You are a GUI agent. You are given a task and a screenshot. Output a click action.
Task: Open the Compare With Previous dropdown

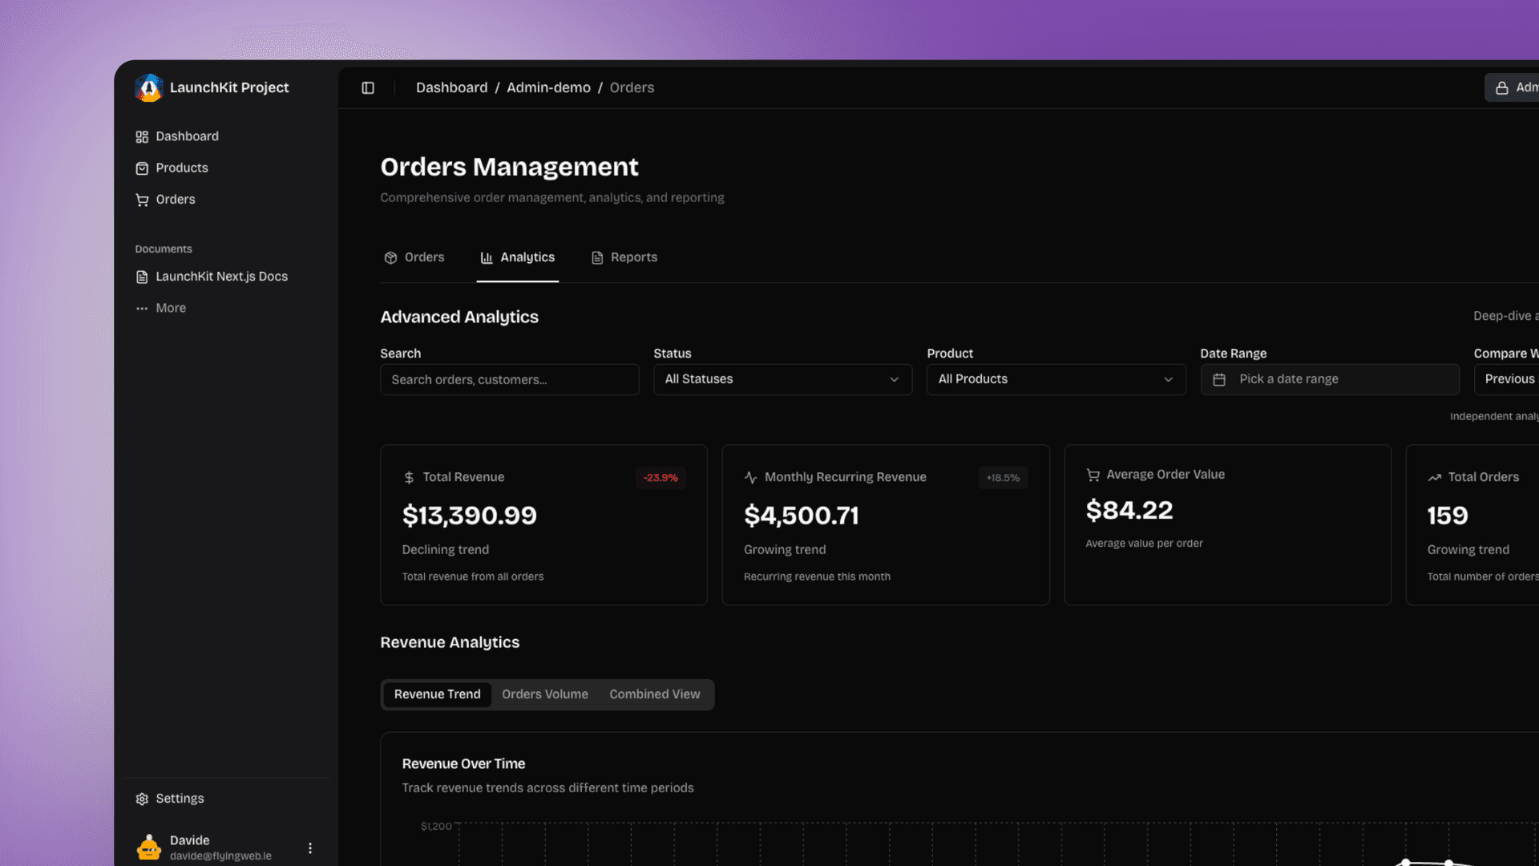click(x=1507, y=379)
